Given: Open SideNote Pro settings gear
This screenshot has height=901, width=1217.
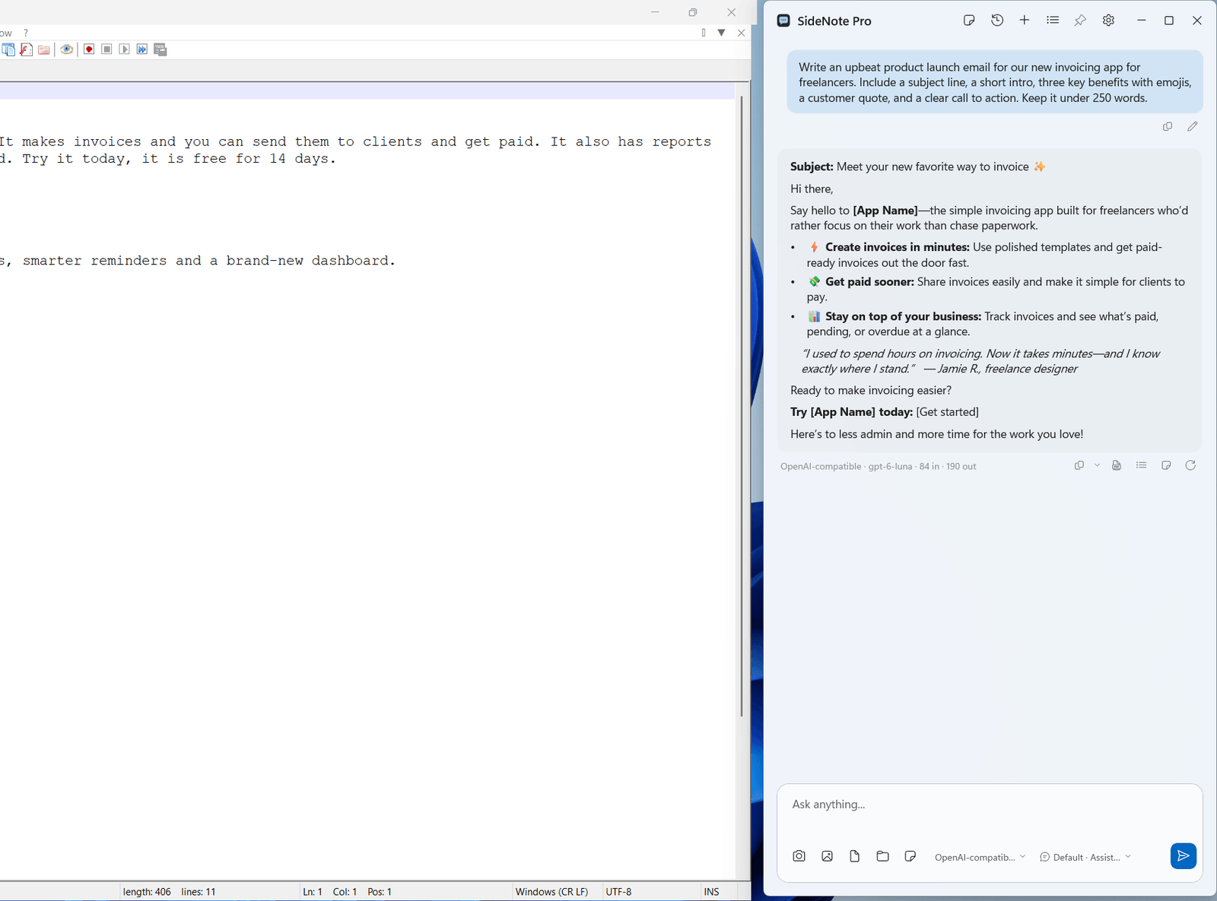Looking at the screenshot, I should 1108,21.
